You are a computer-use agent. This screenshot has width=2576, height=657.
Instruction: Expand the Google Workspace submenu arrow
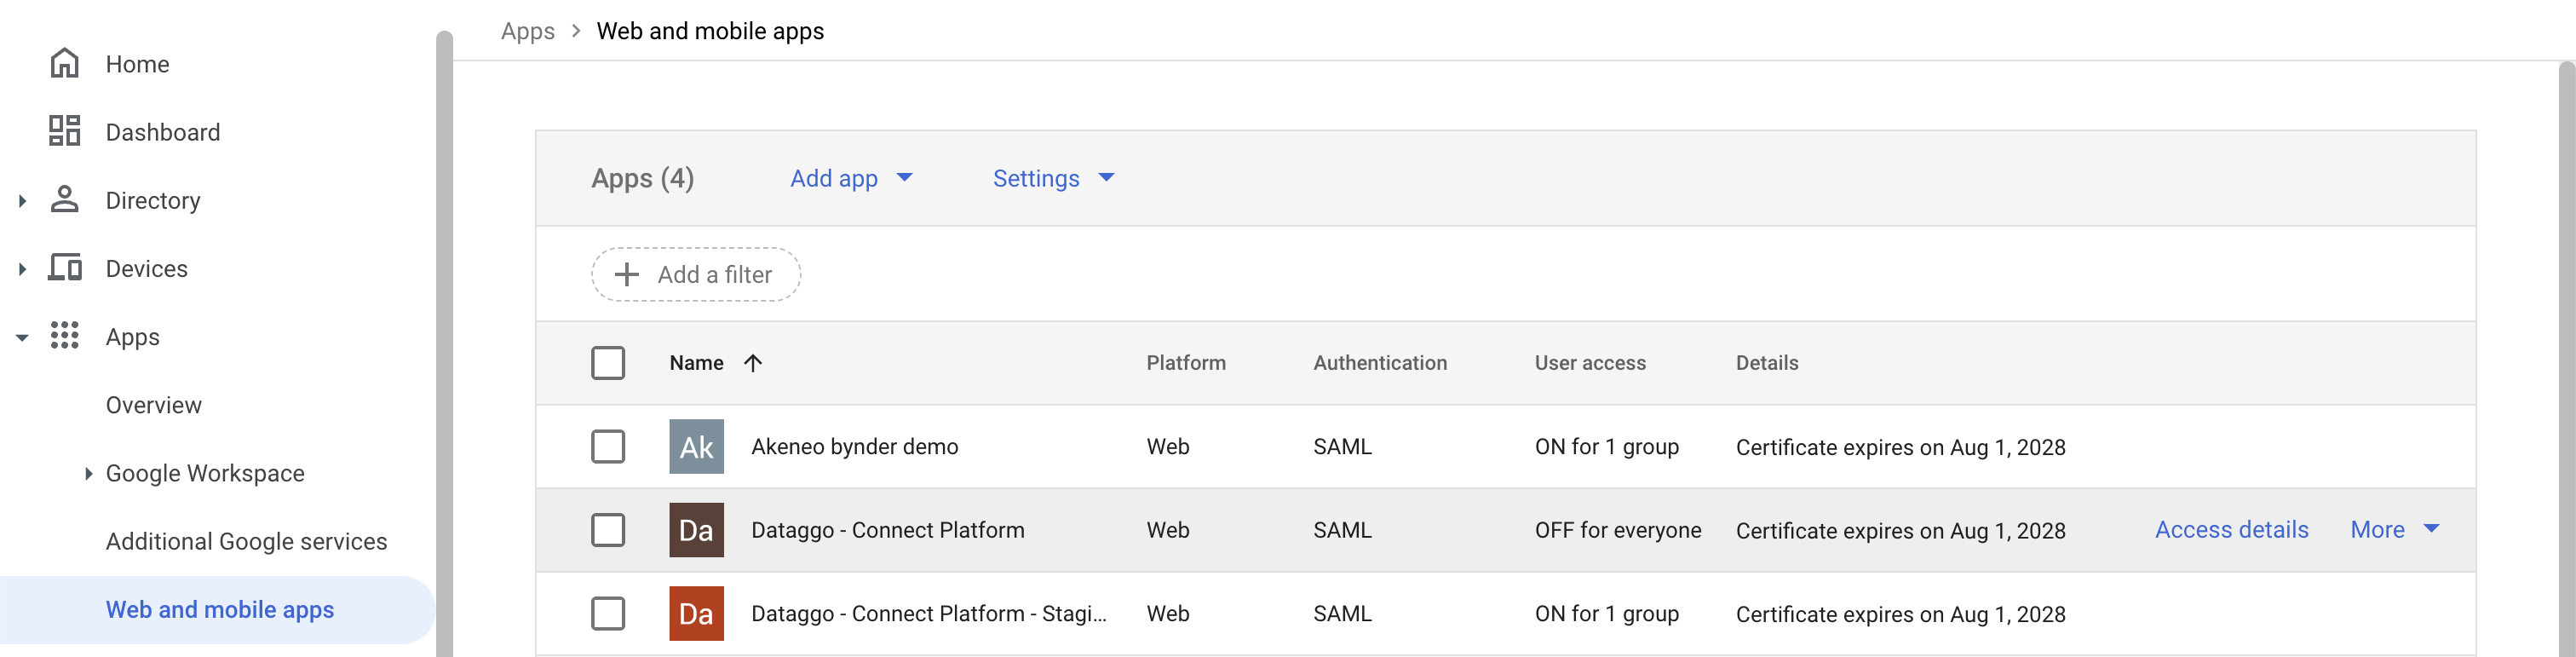click(88, 473)
